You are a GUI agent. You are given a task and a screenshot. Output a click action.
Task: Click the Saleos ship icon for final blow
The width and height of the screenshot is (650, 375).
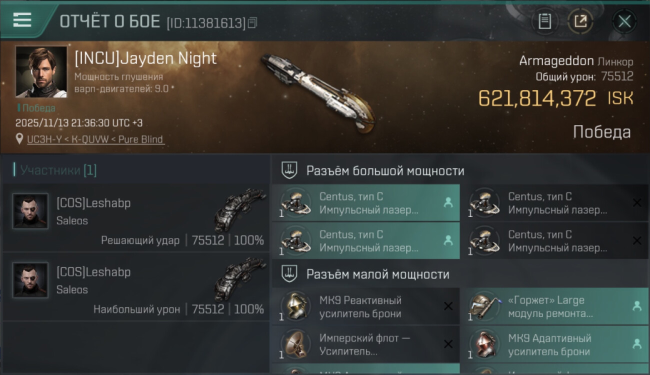240,209
